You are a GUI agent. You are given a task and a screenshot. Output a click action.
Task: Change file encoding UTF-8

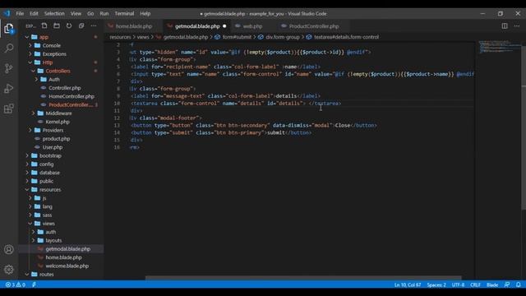point(458,284)
